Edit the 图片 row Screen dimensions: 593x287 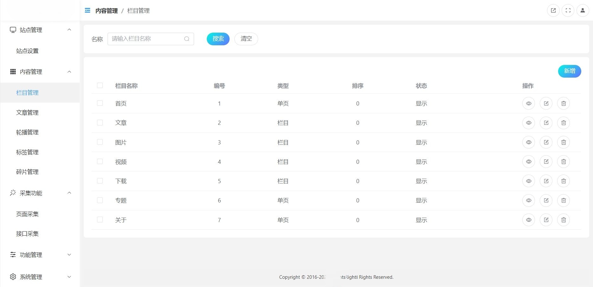(546, 142)
